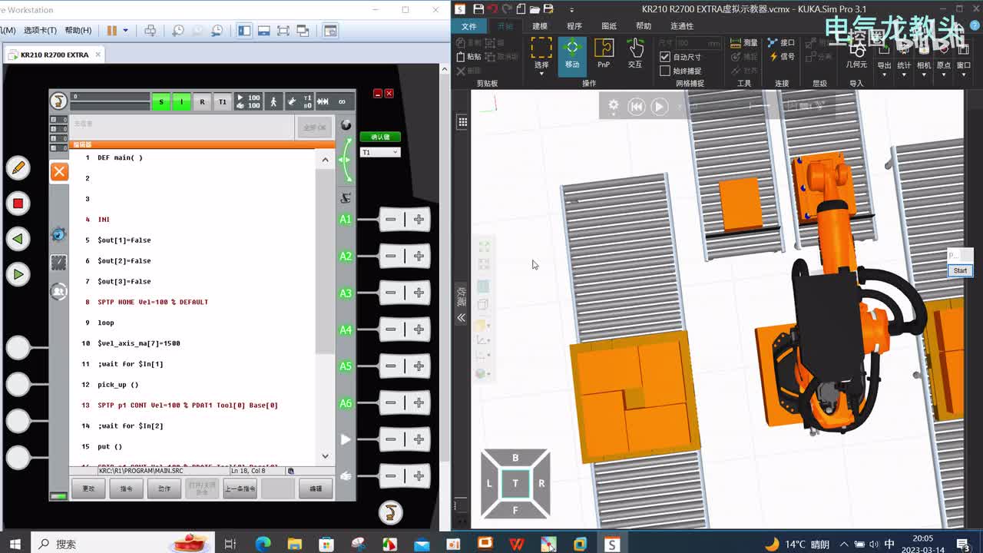This screenshot has width=983, height=553.
Task: Click the user group icon beside the editor
Action: (58, 291)
